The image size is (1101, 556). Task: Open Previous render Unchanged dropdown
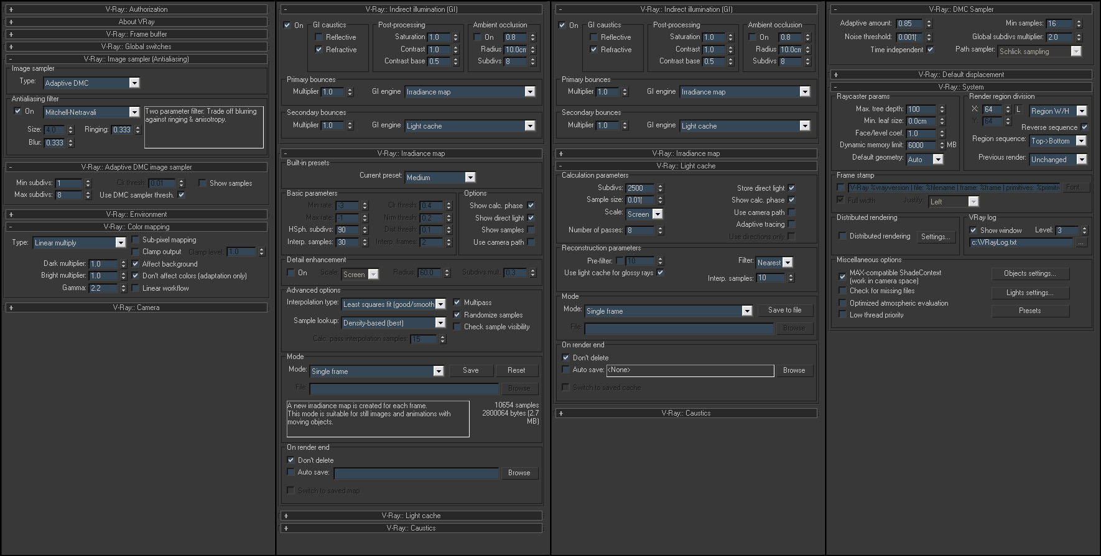click(x=1058, y=160)
